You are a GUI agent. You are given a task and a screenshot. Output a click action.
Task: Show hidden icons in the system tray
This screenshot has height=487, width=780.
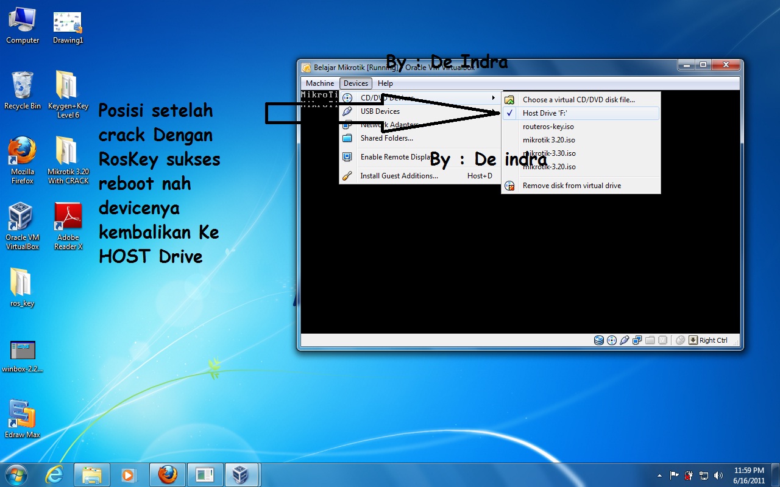coord(660,475)
